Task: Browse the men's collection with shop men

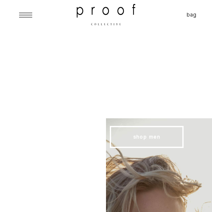Action: [x=147, y=137]
